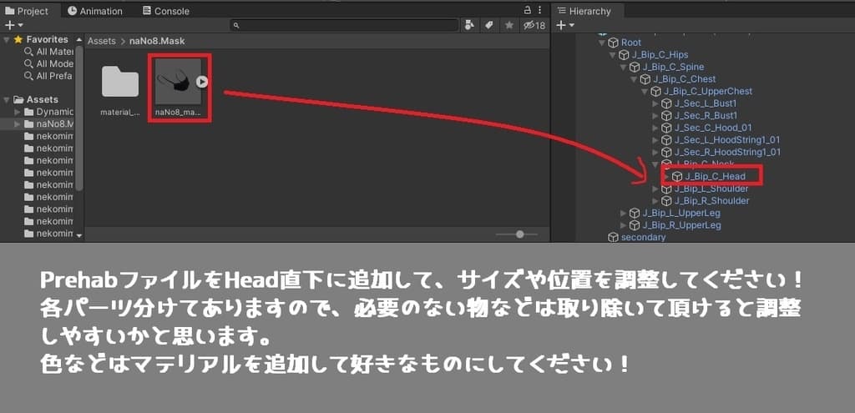Screen dimensions: 855x413
Task: Collapse the J_Bip_C_Hips node
Action: tap(612, 54)
